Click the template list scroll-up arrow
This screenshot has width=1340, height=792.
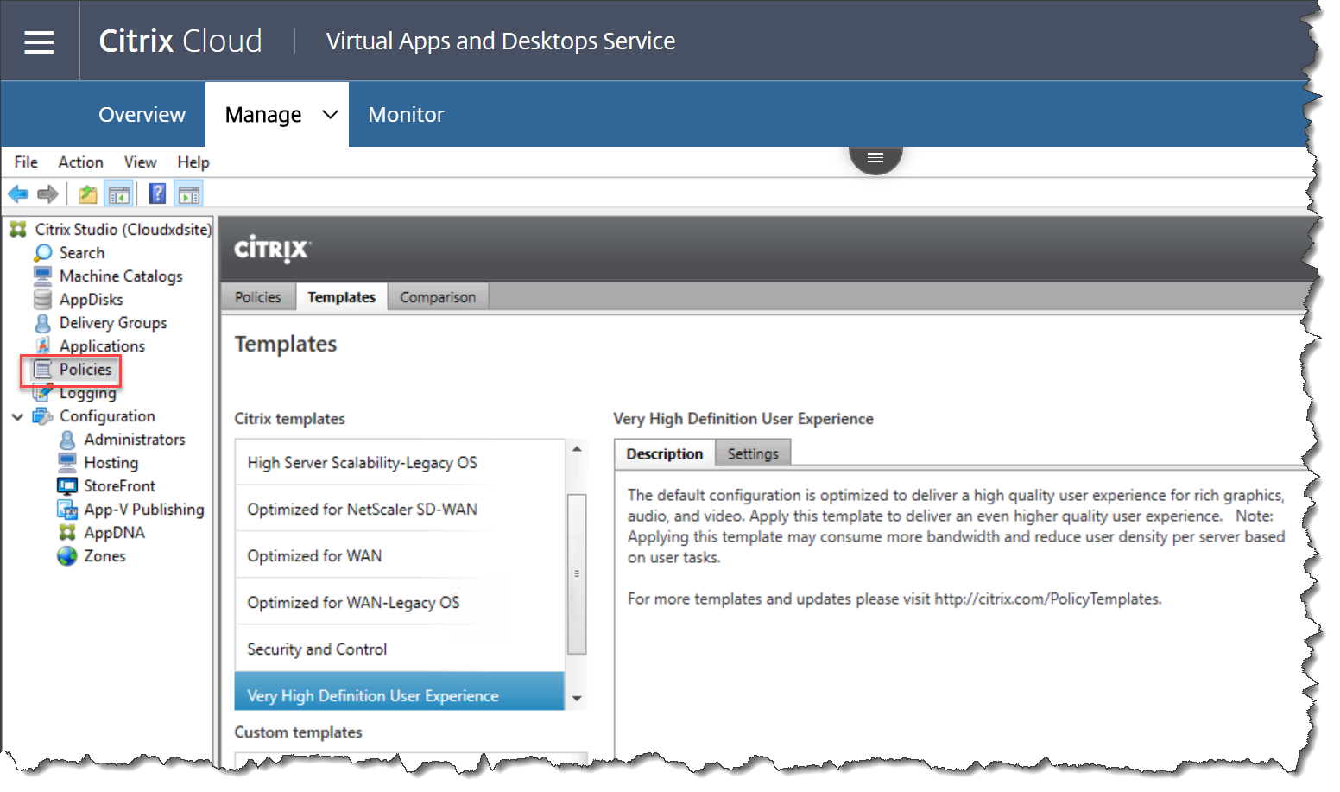click(x=577, y=449)
